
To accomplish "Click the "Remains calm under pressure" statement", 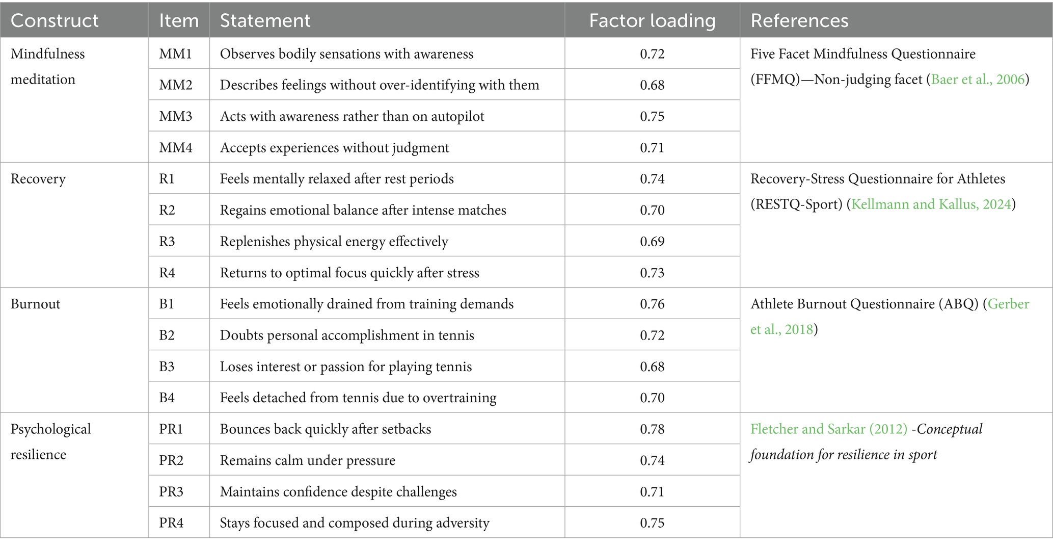I will [308, 460].
